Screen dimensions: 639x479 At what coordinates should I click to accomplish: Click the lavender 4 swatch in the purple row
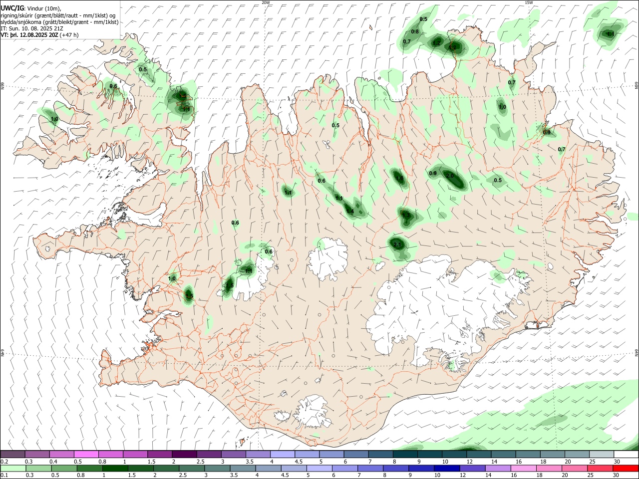click(282, 454)
